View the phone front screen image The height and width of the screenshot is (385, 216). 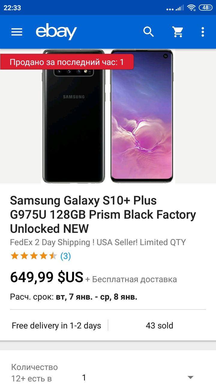(x=142, y=116)
